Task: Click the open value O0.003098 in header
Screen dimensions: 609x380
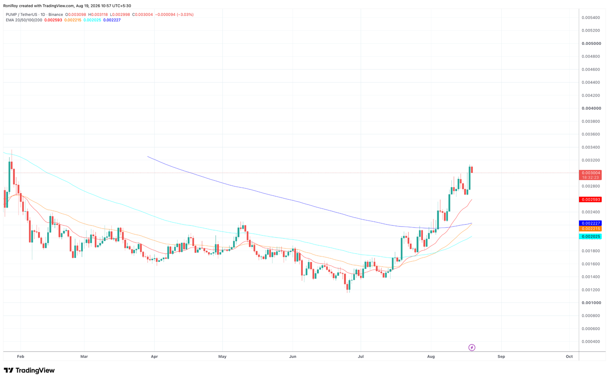Action: tap(76, 14)
